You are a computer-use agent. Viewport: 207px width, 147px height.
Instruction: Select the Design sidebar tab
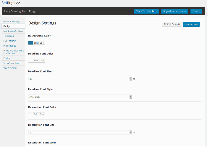(x=13, y=26)
